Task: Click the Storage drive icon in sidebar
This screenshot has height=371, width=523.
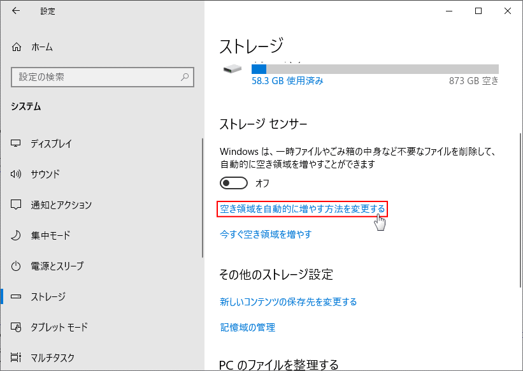Action: point(16,296)
